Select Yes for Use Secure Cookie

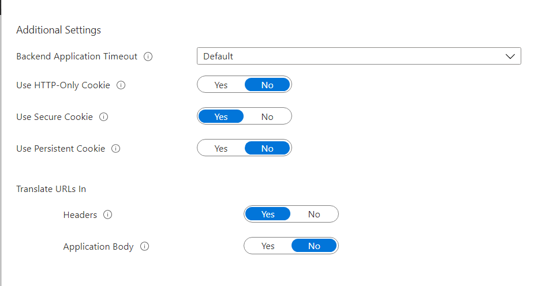[221, 117]
